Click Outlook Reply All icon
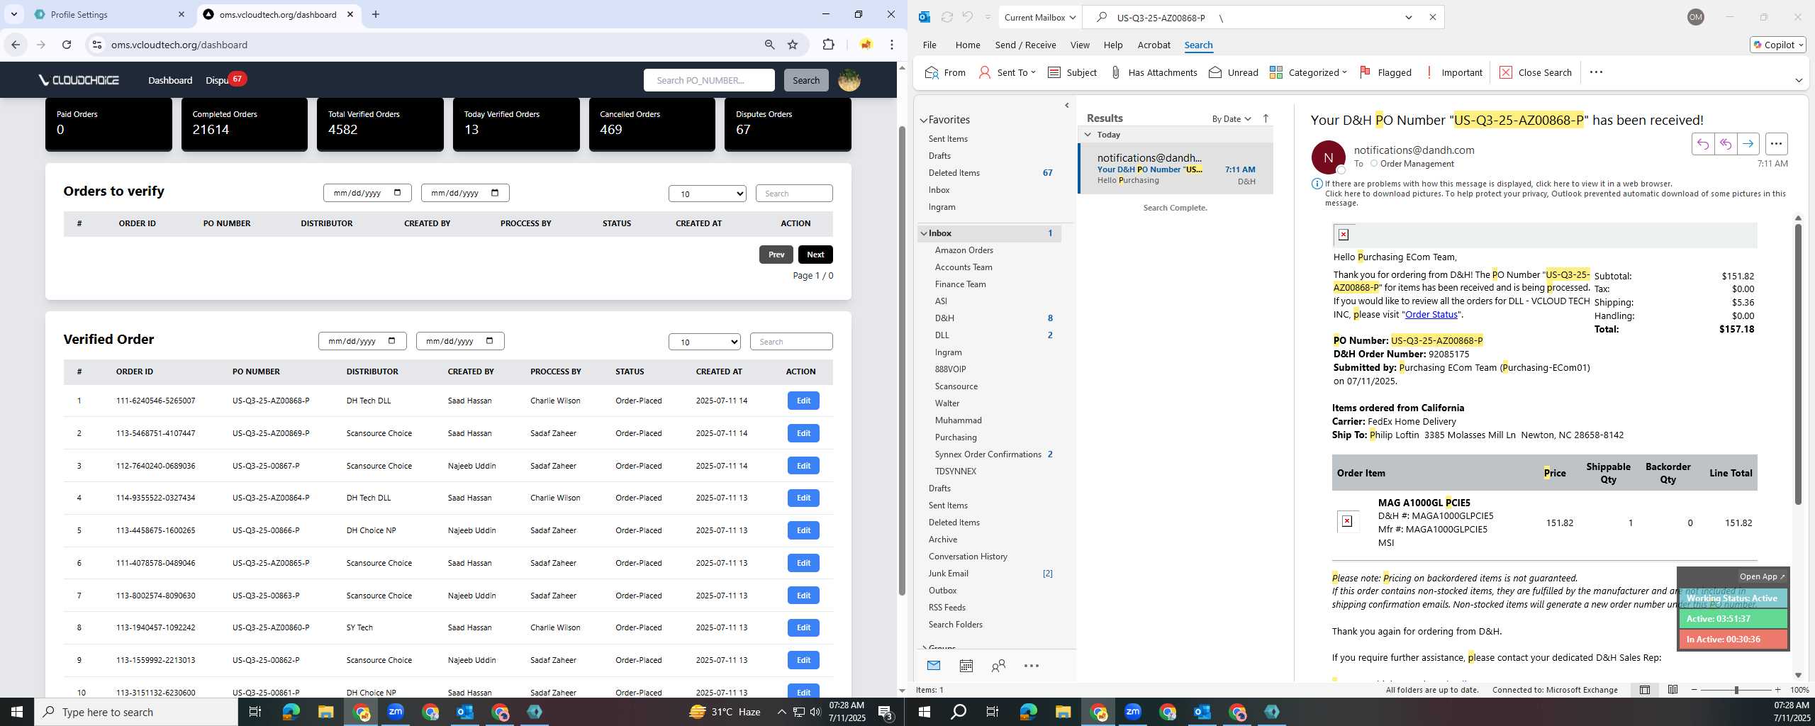The image size is (1815, 726). coord(1726,144)
